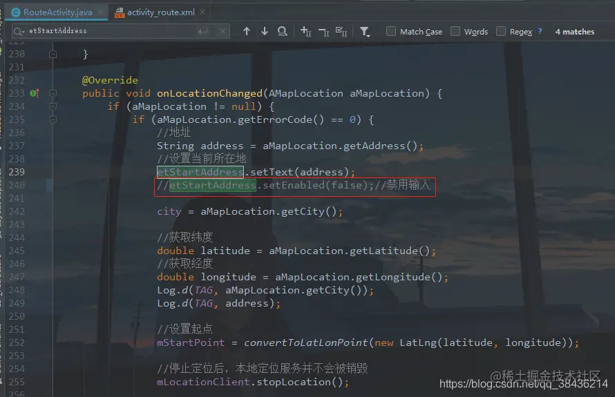Click the getAddress() call on line 237
Screen dimensions: 615x397
[381, 146]
